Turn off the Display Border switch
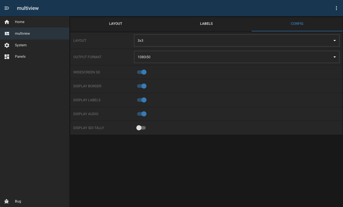The width and height of the screenshot is (343, 207). click(142, 86)
